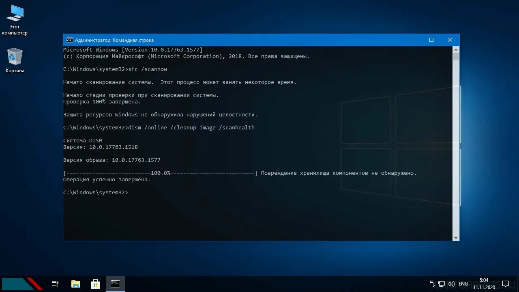Close the Командная строка window
The width and height of the screenshot is (519, 292).
click(x=450, y=40)
